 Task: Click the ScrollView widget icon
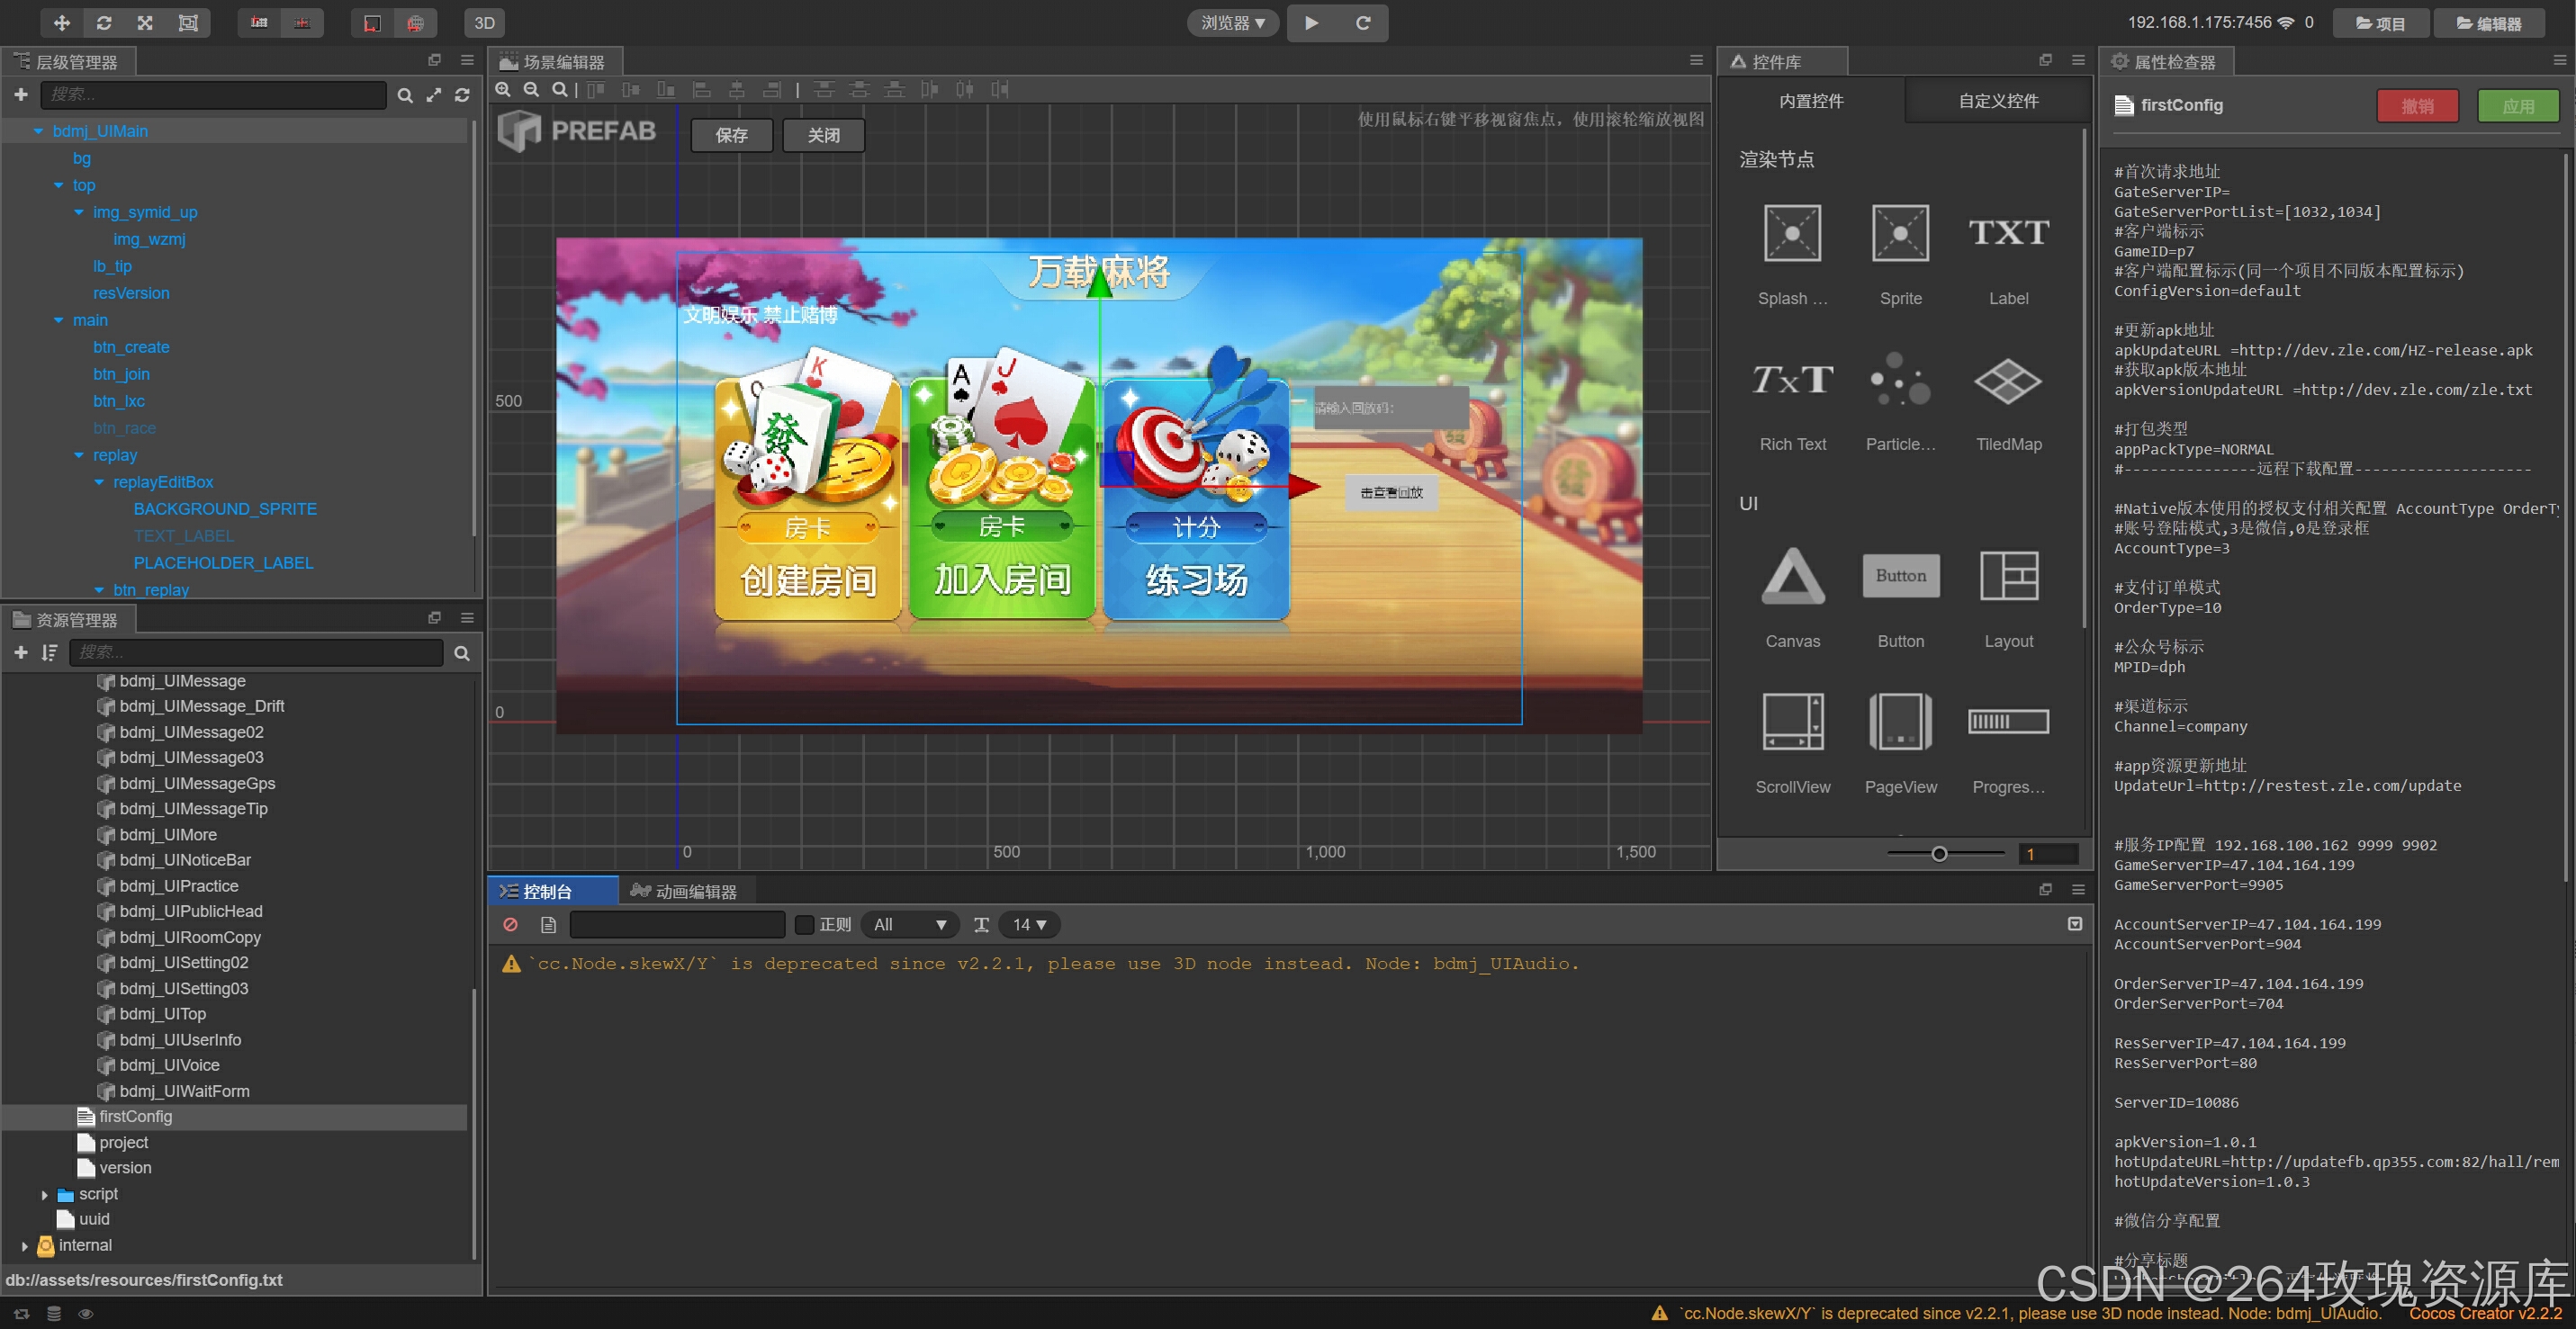tap(1791, 722)
